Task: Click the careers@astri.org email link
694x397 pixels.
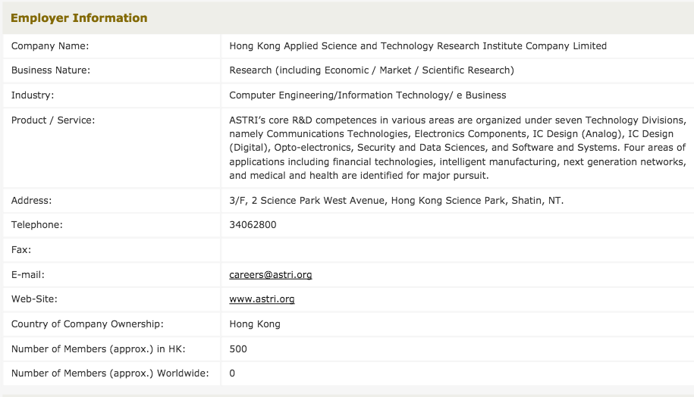Action: [270, 275]
